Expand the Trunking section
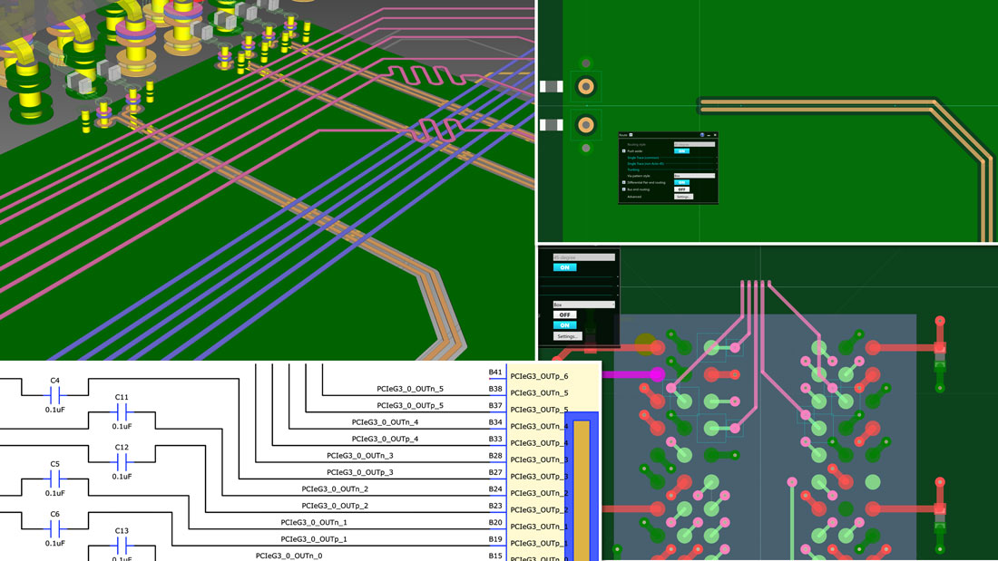The height and width of the screenshot is (561, 998). (x=633, y=169)
